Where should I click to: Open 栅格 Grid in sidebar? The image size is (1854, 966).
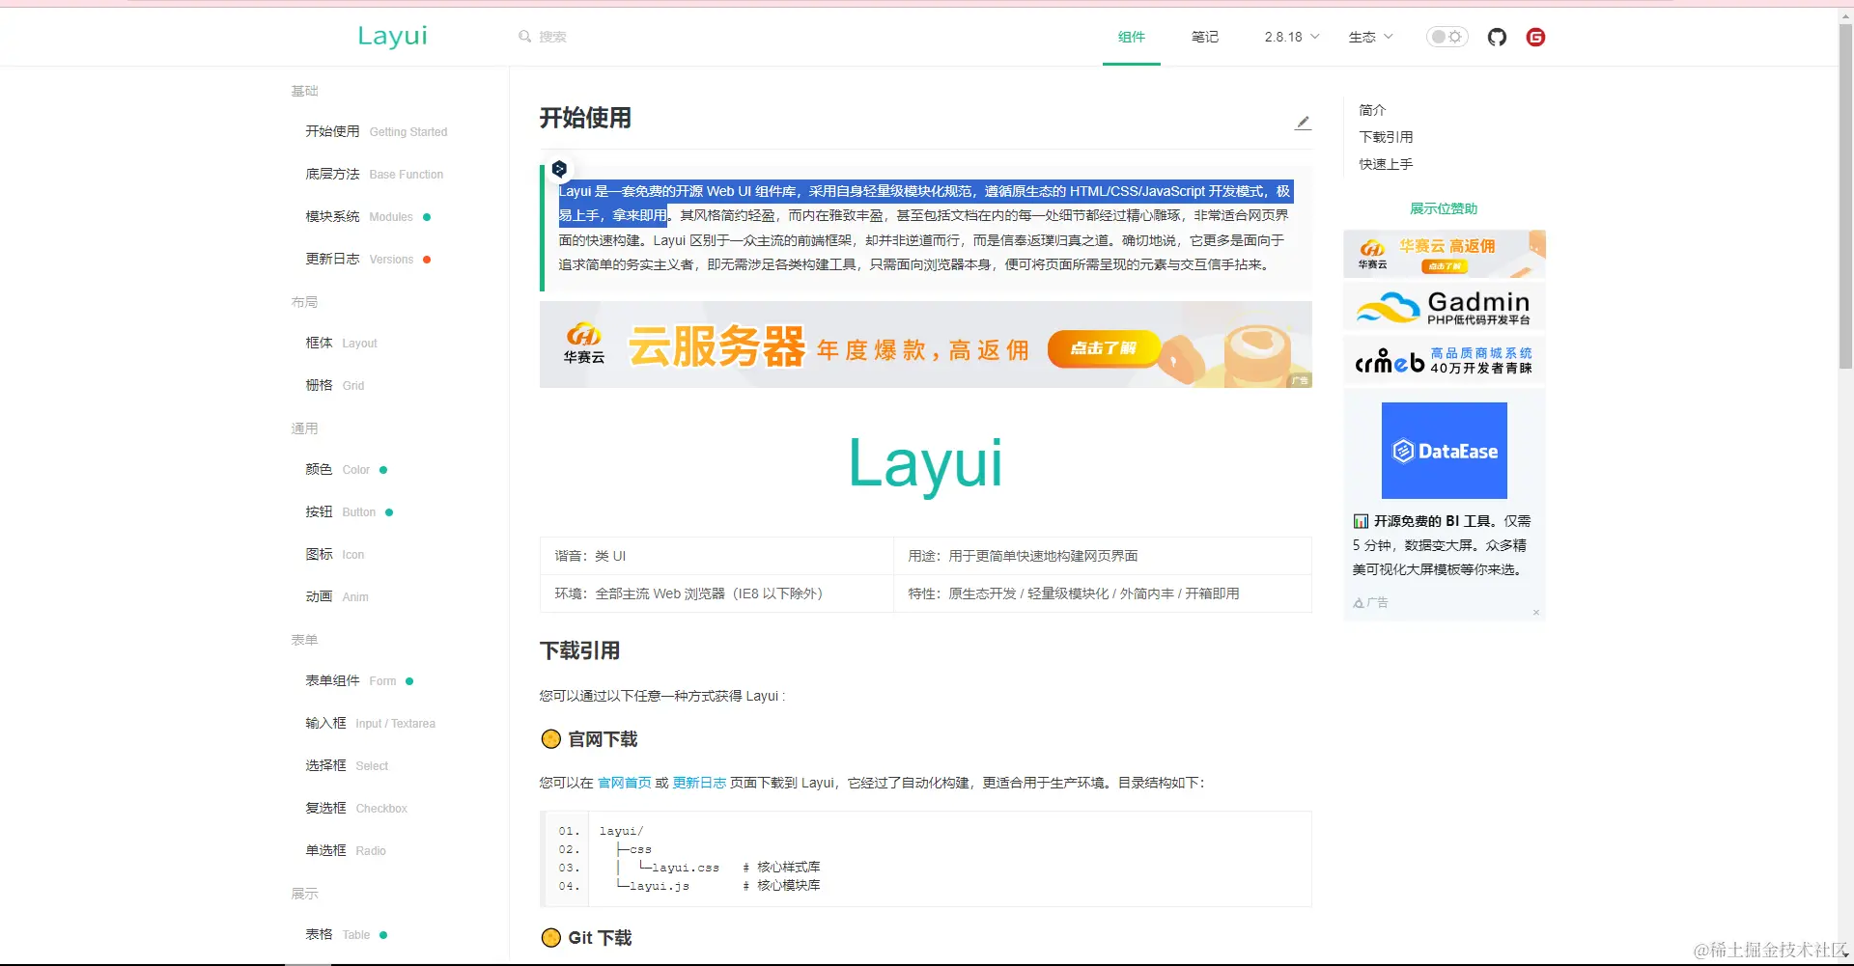point(334,385)
